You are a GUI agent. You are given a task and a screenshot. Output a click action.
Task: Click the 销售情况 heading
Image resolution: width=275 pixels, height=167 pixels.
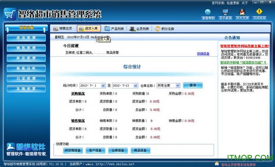tap(78, 121)
